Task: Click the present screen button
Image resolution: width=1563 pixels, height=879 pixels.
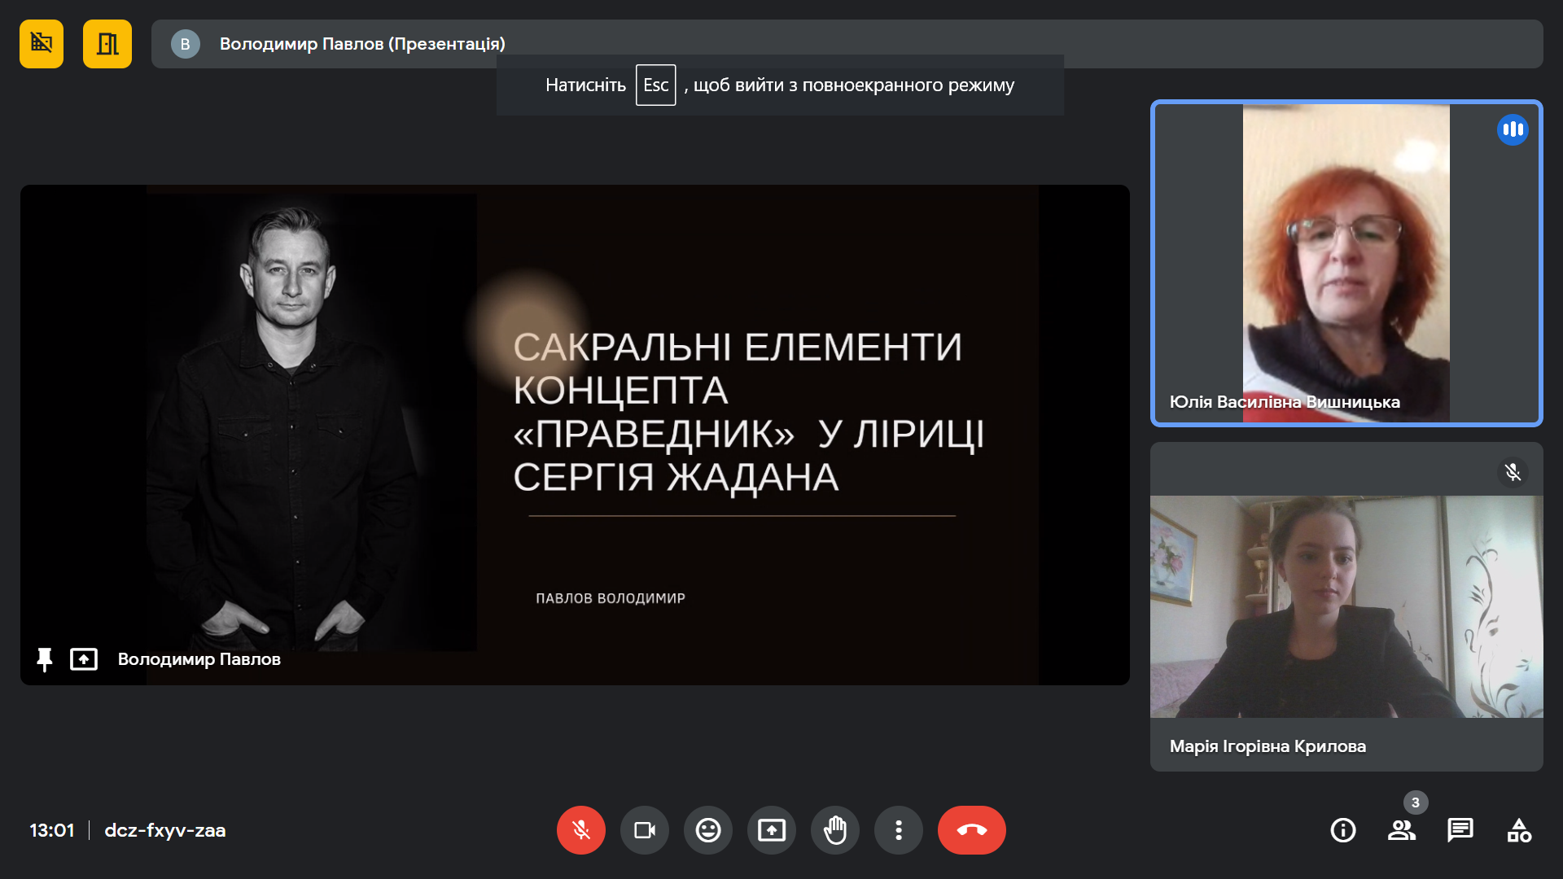Action: point(771,830)
